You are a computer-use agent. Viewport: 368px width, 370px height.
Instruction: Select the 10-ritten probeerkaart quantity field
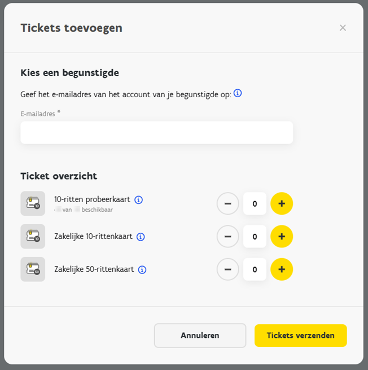coord(255,203)
